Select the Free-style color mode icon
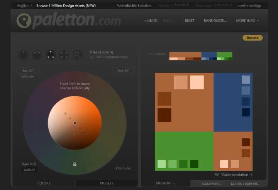The image size is (278, 190). tap(78, 55)
